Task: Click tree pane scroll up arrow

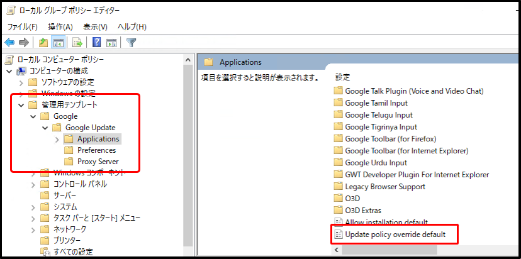Action: [x=188, y=60]
